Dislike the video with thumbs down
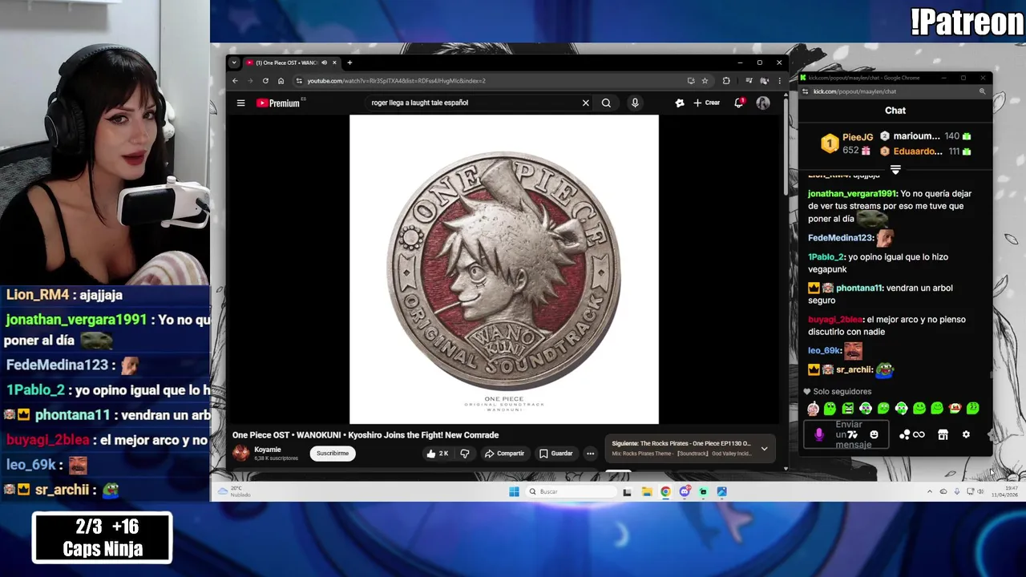This screenshot has height=577, width=1026. tap(464, 454)
